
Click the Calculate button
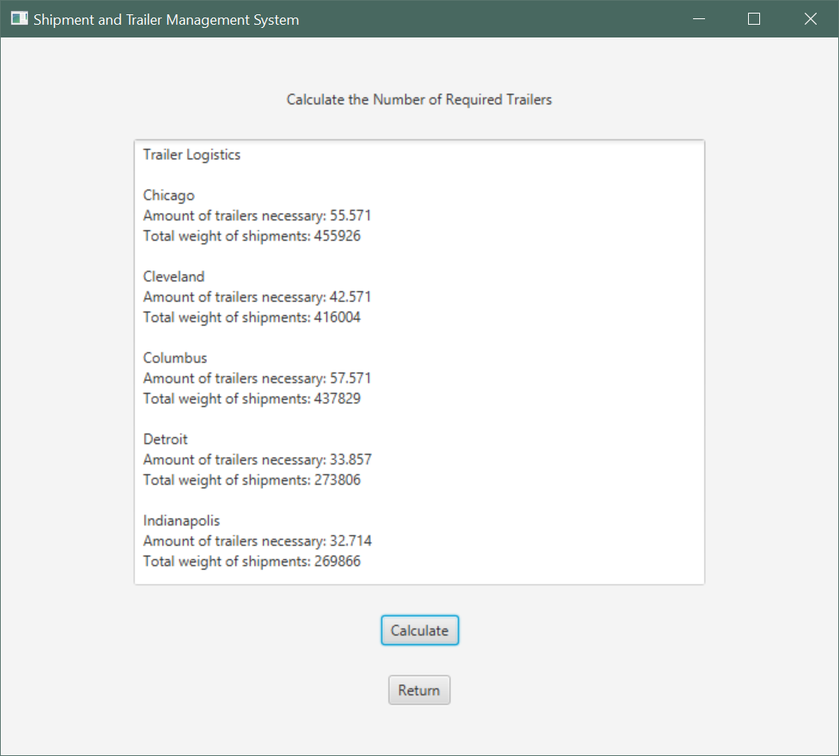click(419, 630)
